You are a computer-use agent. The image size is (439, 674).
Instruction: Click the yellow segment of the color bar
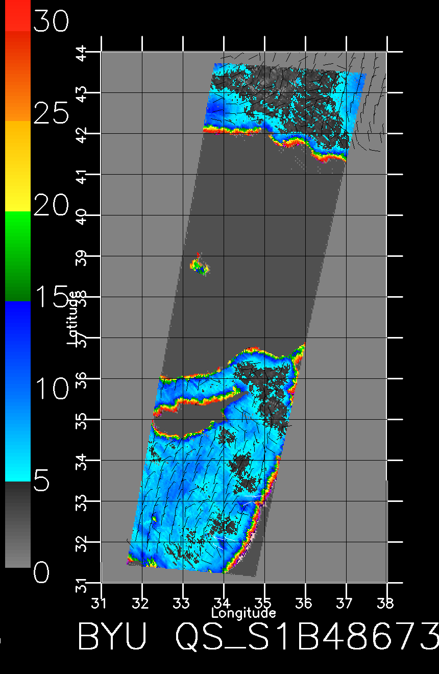pyautogui.click(x=17, y=166)
